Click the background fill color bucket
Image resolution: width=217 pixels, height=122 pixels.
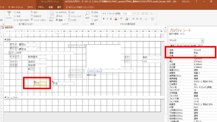(127, 19)
